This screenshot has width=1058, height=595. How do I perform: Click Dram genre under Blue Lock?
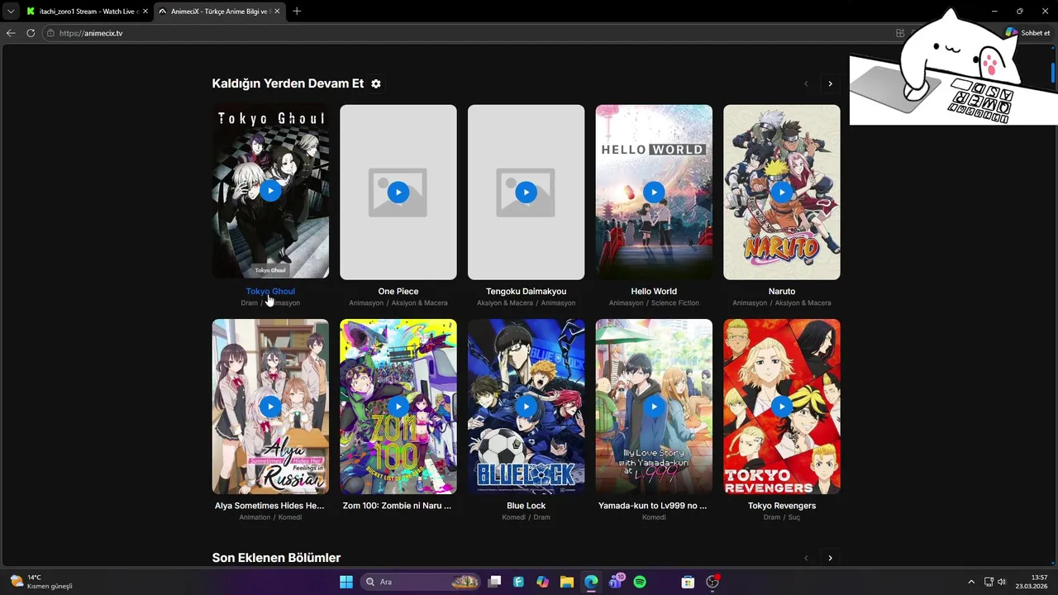tap(542, 517)
